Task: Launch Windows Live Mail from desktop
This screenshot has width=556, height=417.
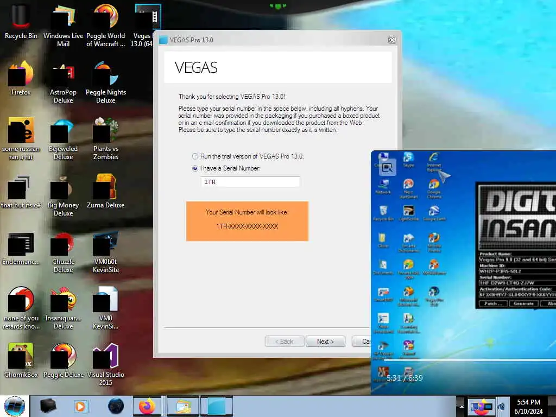Action: [63, 25]
